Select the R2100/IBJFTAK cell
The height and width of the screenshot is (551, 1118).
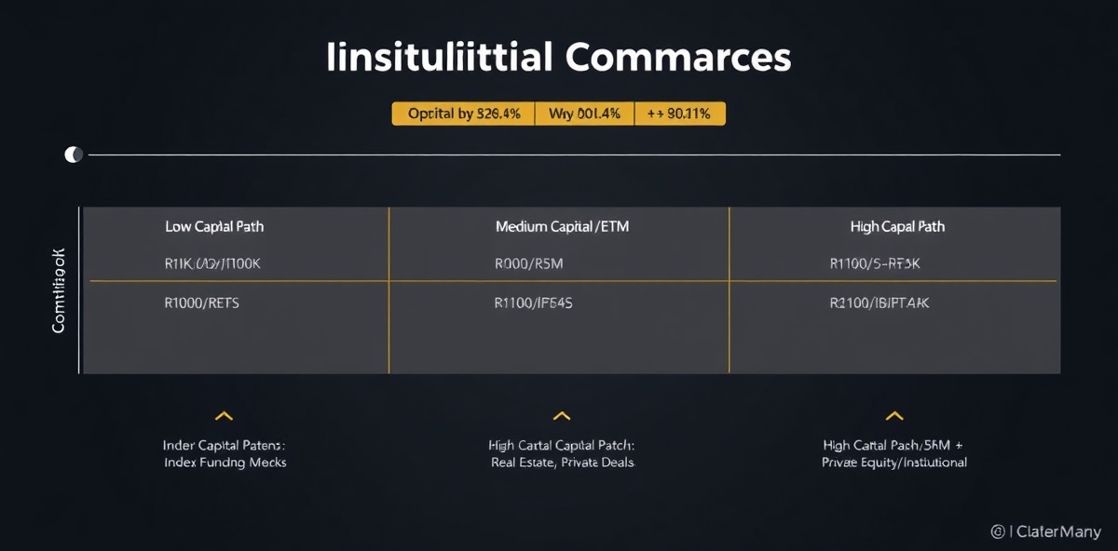pos(879,303)
